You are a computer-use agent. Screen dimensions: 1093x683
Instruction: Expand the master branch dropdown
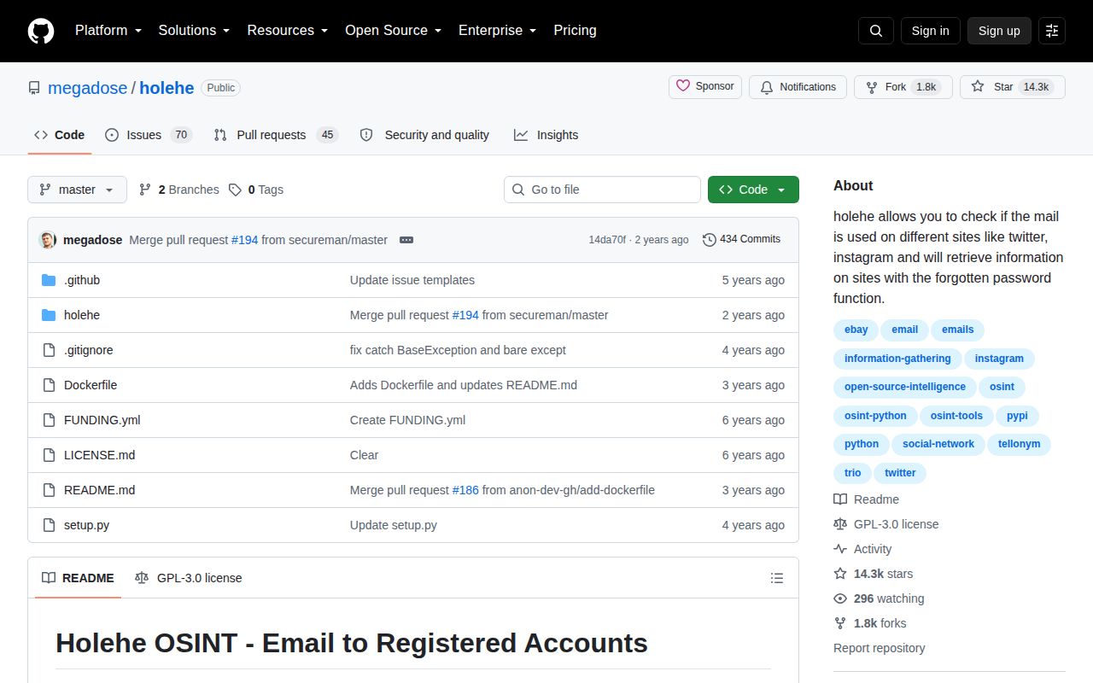click(x=77, y=190)
